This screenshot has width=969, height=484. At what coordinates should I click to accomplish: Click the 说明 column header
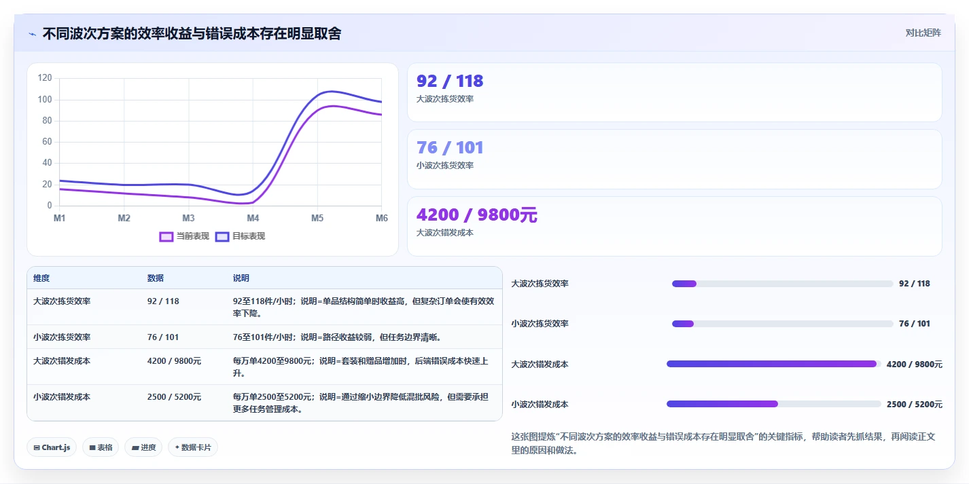241,278
